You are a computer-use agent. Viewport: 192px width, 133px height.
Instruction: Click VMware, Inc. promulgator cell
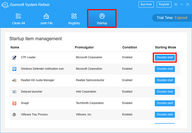click(x=84, y=114)
